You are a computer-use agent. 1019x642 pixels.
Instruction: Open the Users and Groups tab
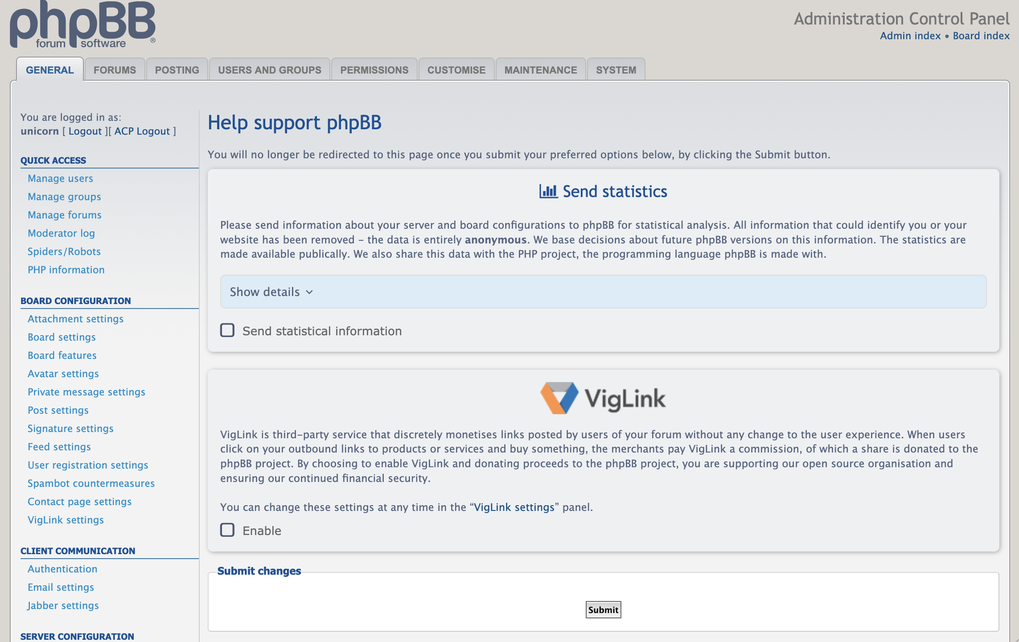pyautogui.click(x=269, y=70)
